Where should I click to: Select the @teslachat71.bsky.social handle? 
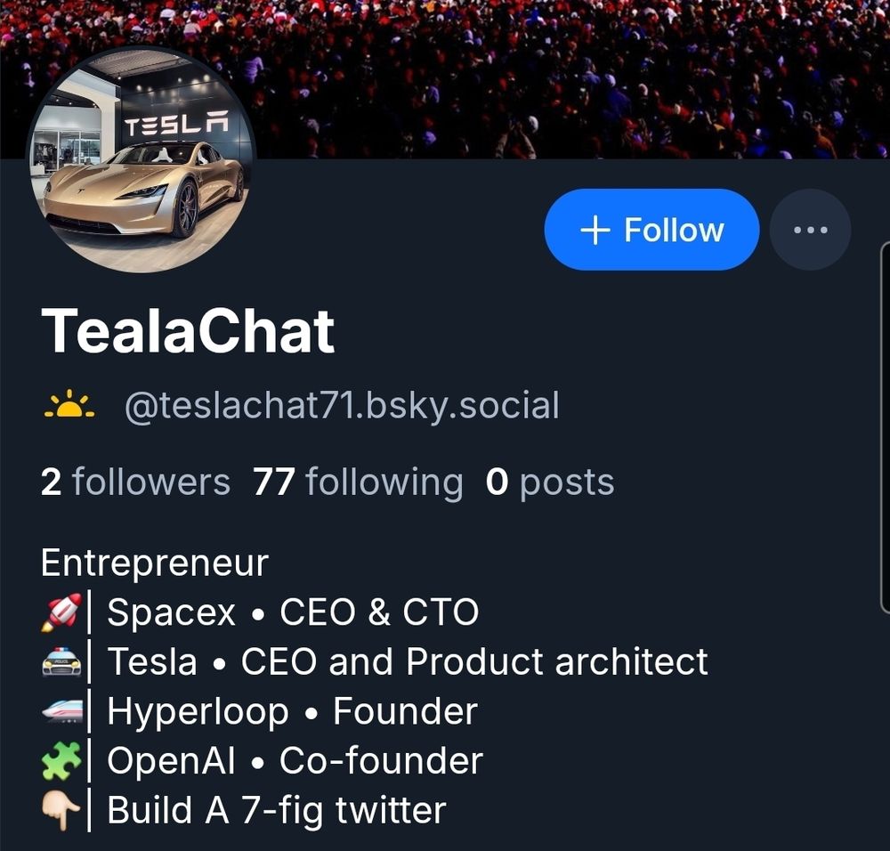342,406
